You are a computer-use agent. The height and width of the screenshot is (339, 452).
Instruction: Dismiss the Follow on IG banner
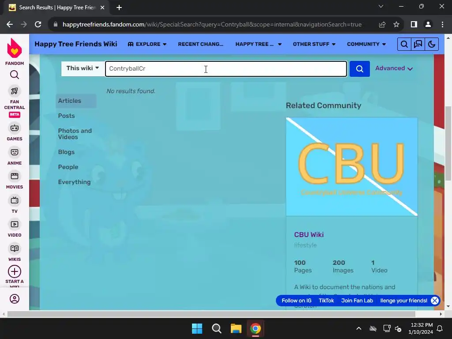click(x=435, y=301)
